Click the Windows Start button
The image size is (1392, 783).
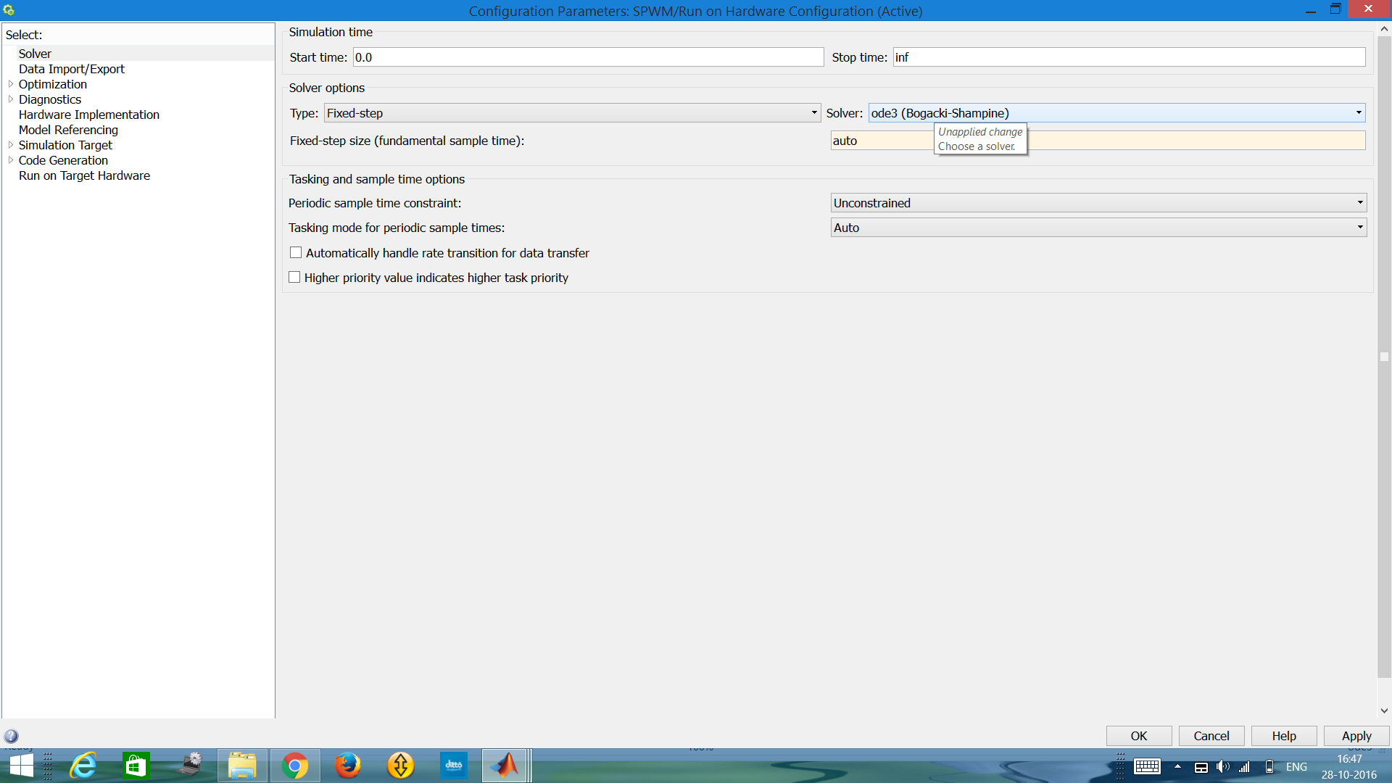click(x=20, y=766)
